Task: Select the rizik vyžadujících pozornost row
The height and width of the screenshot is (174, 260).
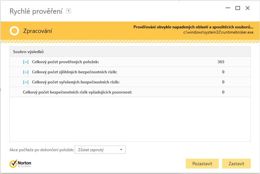Action: point(130,92)
